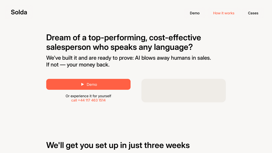Click the word "call" in orange phone link
Viewport: 272px width, 153px height.
click(x=74, y=100)
